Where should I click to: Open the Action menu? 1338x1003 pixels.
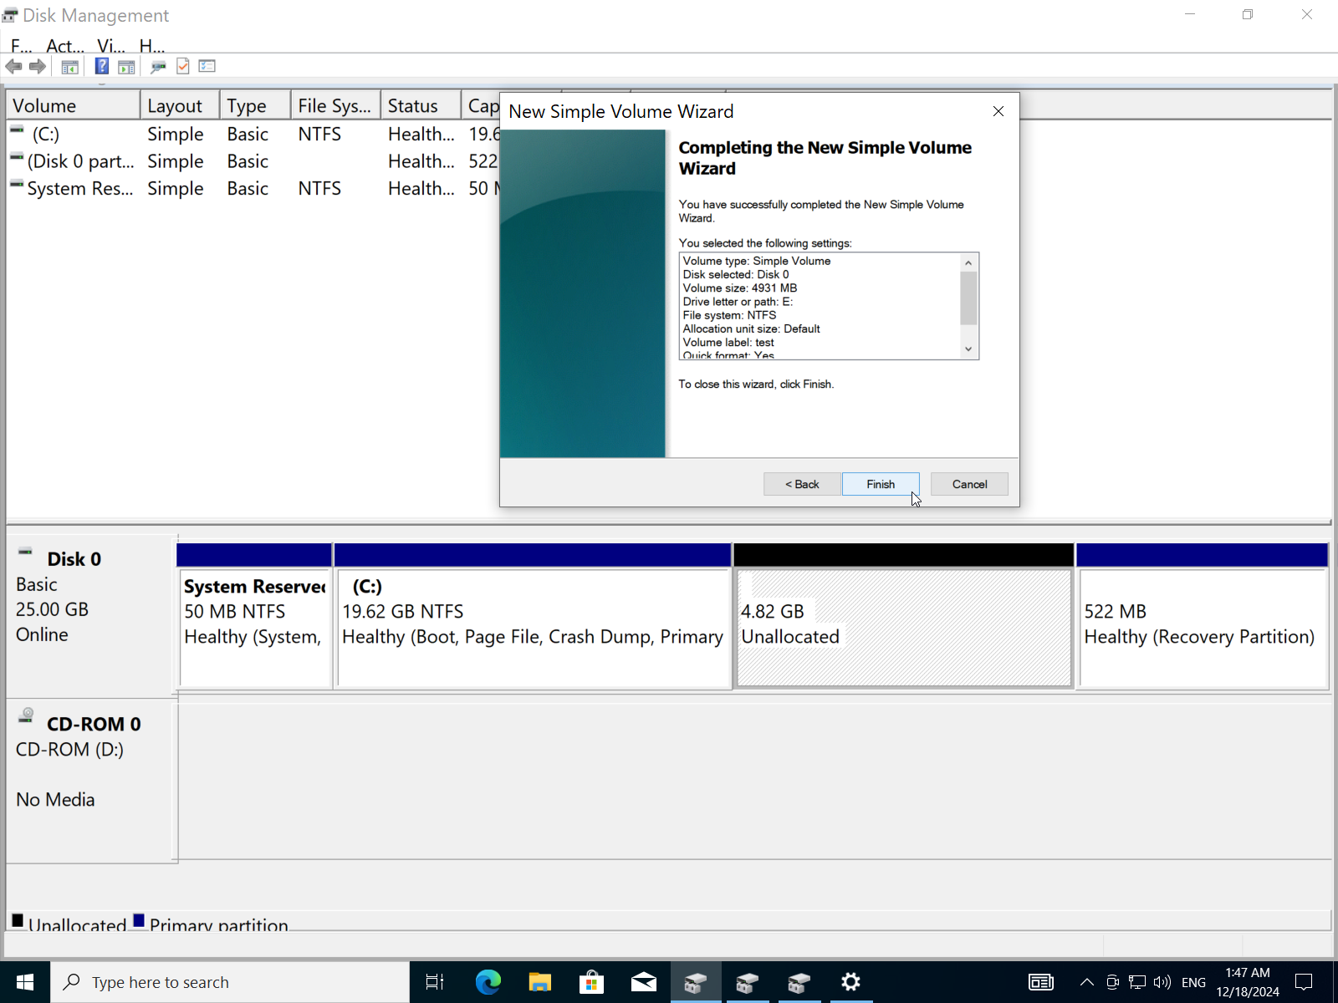64,45
